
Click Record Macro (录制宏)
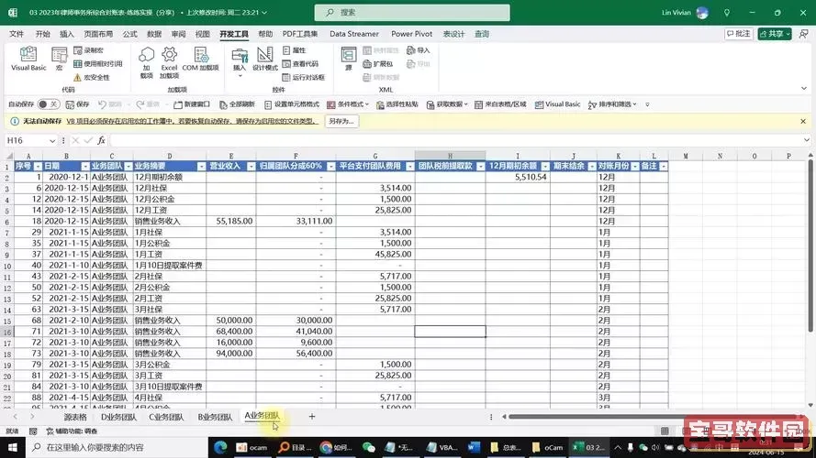[94, 50]
